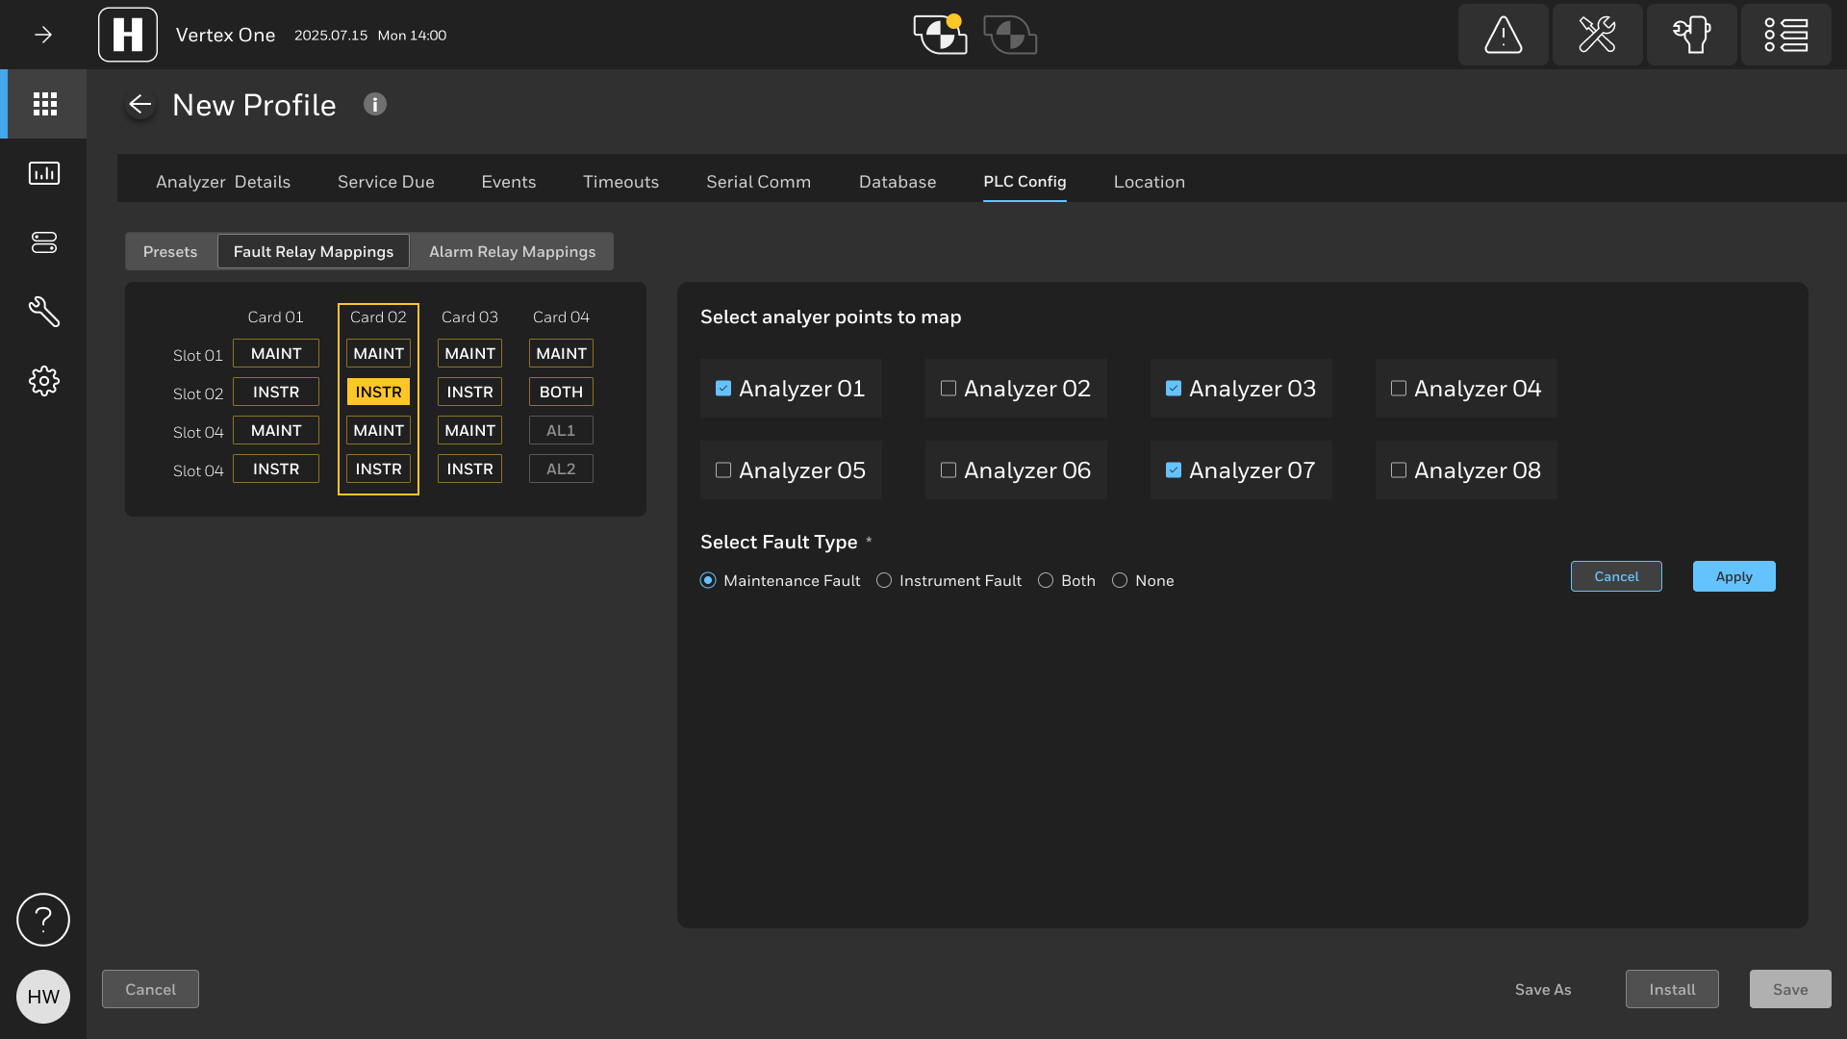The width and height of the screenshot is (1847, 1039).
Task: Click the grid apps icon in sidebar
Action: pyautogui.click(x=44, y=104)
